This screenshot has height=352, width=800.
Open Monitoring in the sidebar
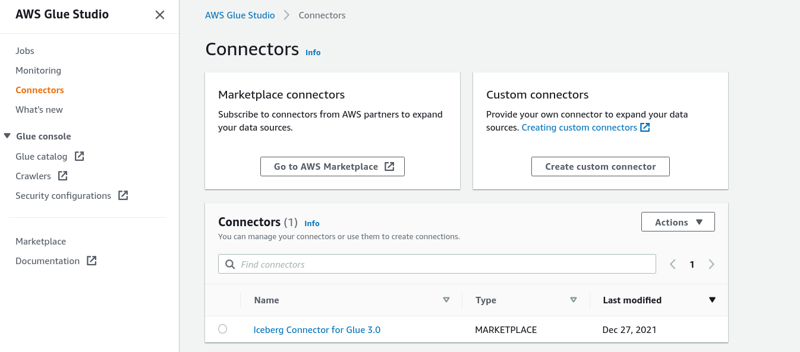point(38,71)
